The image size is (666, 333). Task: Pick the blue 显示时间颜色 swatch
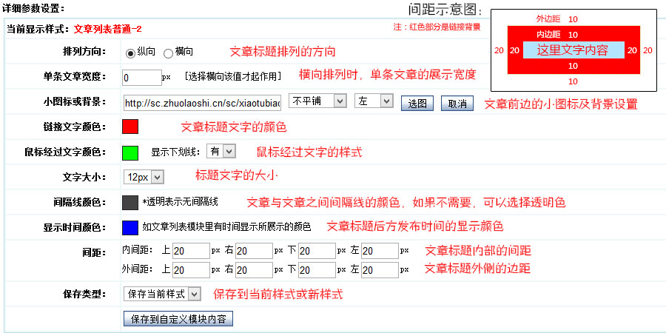(x=130, y=227)
